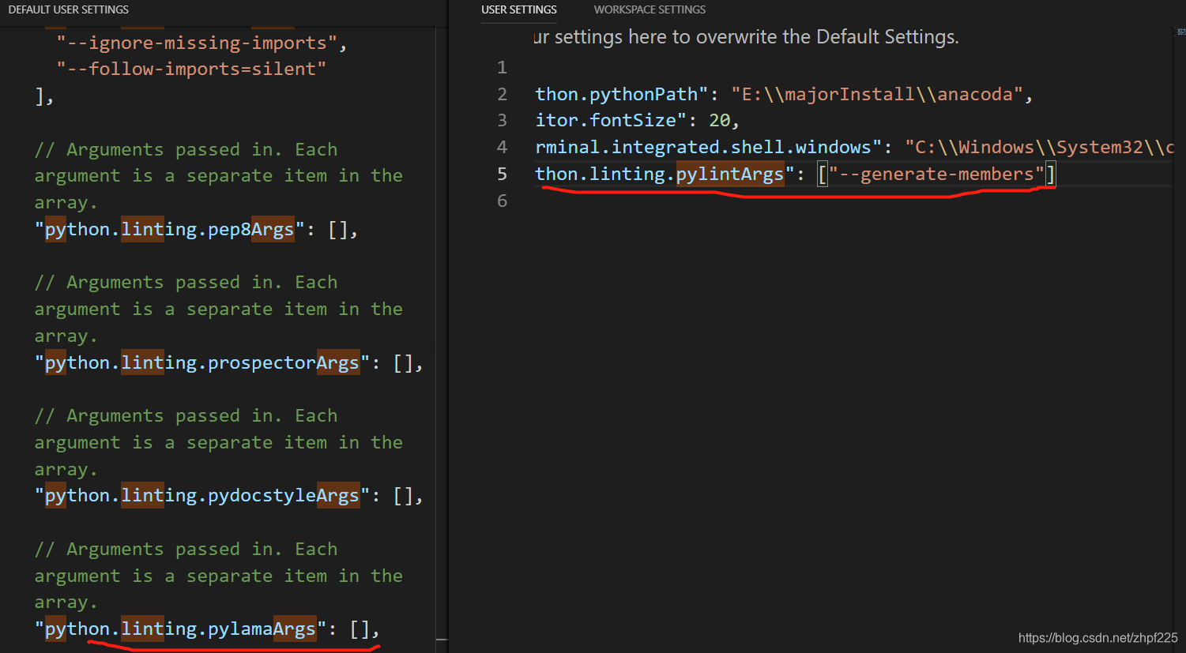This screenshot has height=653, width=1186.
Task: Click line number 4 in user settings
Action: coord(502,148)
